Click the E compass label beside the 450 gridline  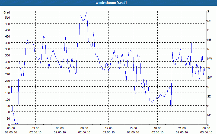[x=208, y=30]
